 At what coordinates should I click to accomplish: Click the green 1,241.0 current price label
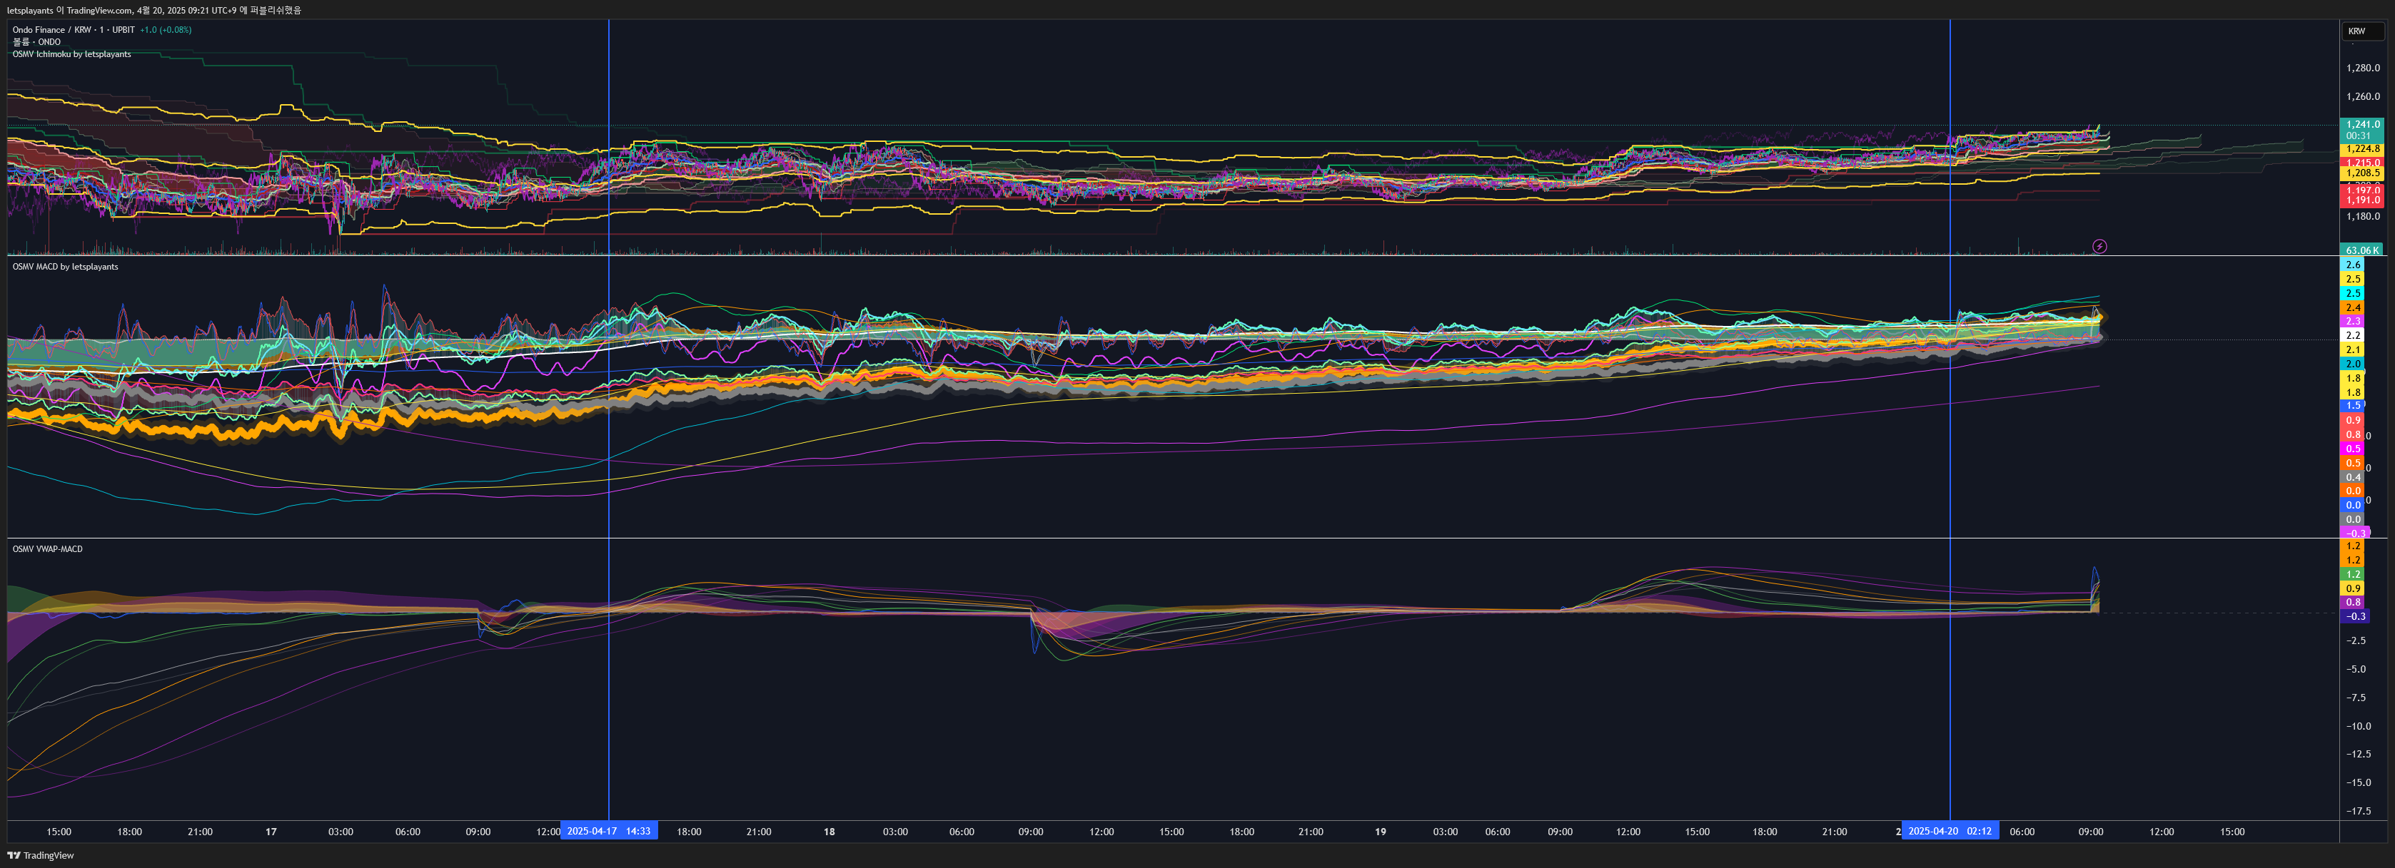pos(2362,125)
